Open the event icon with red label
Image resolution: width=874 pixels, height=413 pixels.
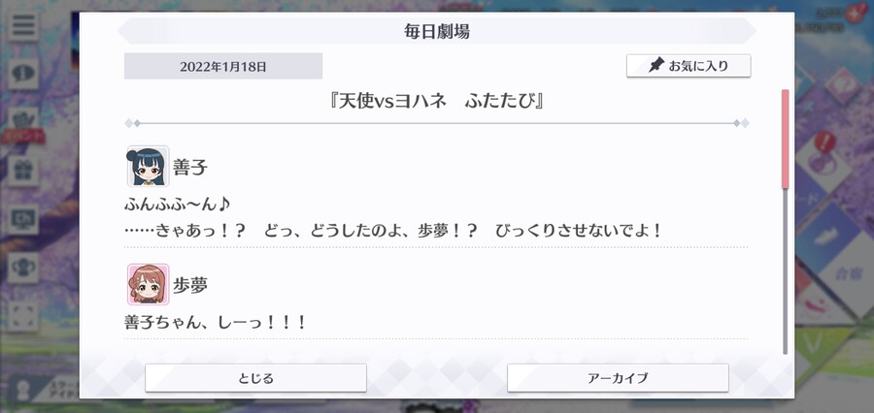pyautogui.click(x=23, y=123)
